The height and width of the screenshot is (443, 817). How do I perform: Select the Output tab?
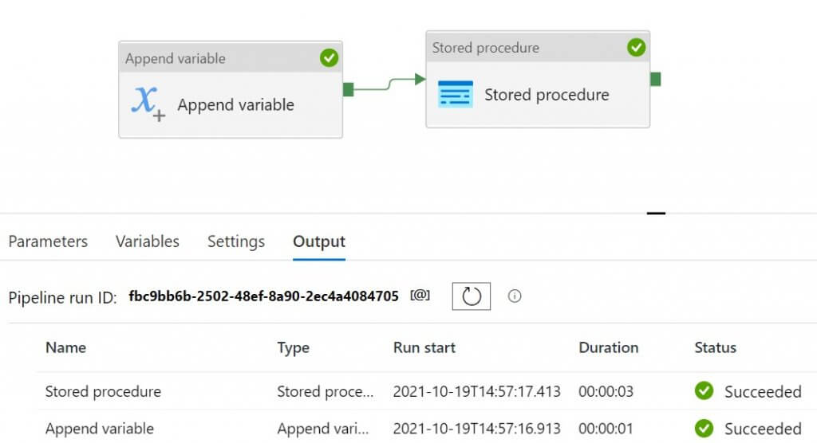319,241
